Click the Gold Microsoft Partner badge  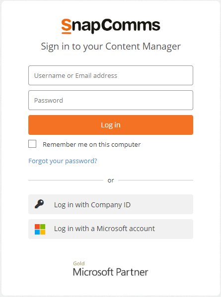(111, 269)
